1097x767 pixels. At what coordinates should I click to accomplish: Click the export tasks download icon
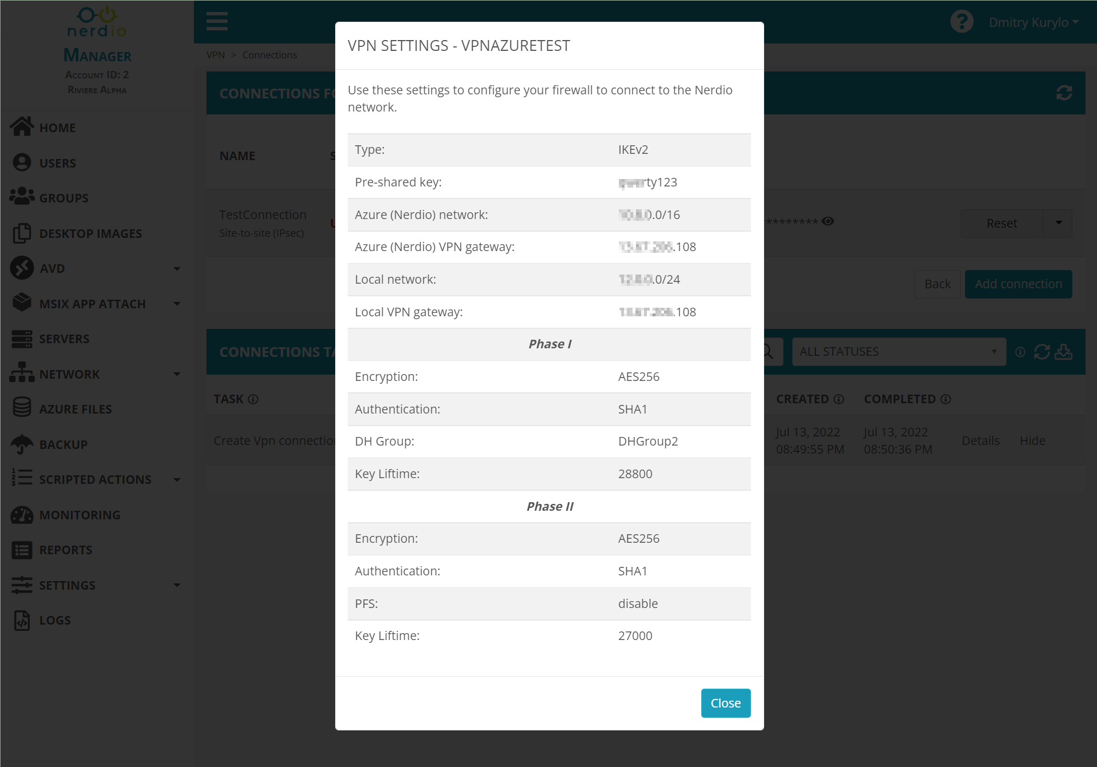click(x=1063, y=352)
